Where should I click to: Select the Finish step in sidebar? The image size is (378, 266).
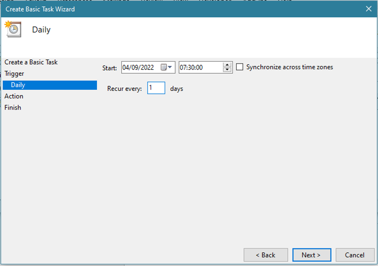(x=13, y=108)
